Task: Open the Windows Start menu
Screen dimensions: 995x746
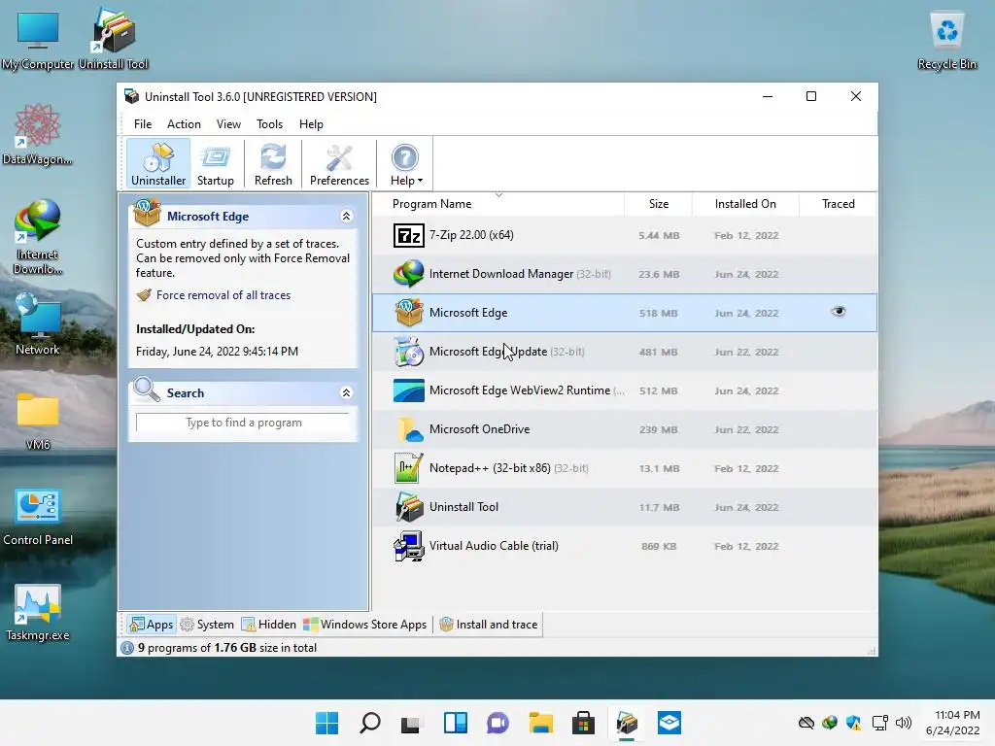Action: click(x=326, y=723)
